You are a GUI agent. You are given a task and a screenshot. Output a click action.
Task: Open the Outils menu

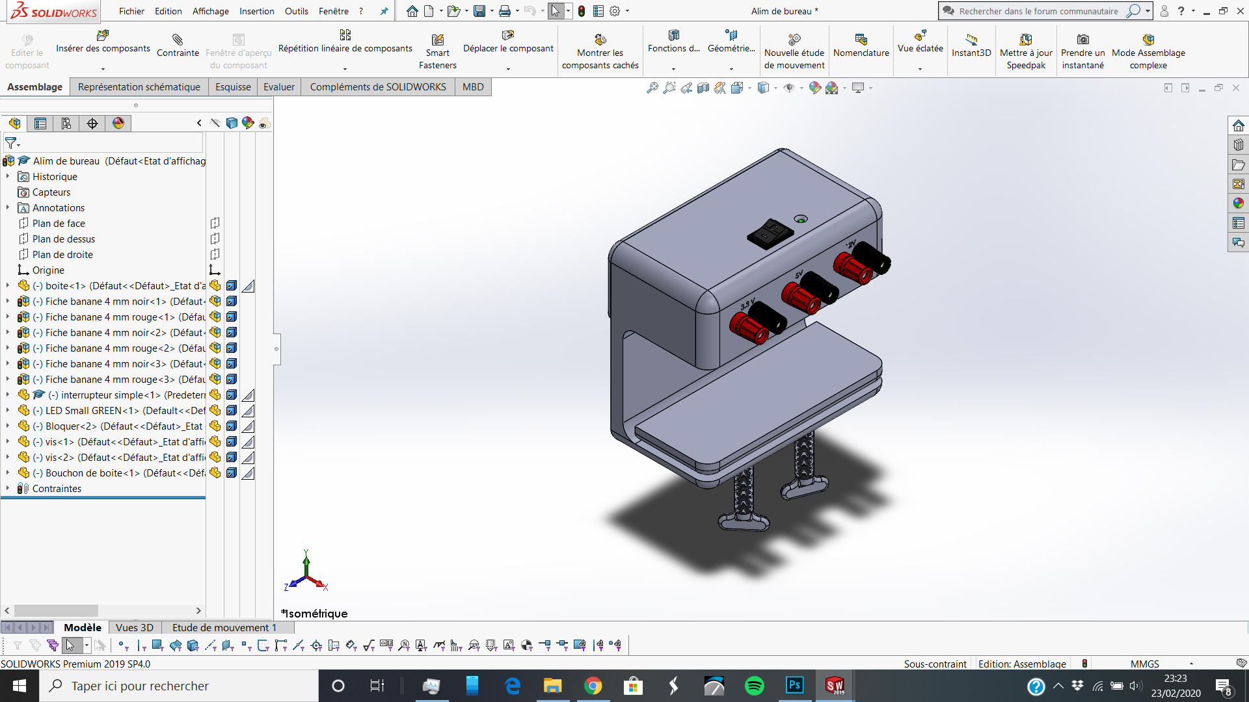[297, 11]
